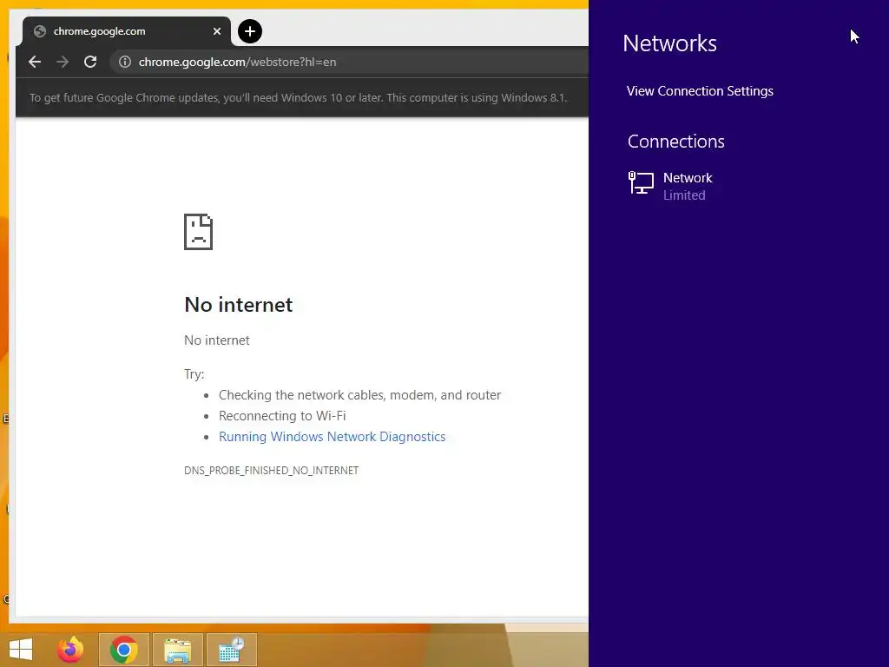Select the Network Limited connection

tap(671, 186)
